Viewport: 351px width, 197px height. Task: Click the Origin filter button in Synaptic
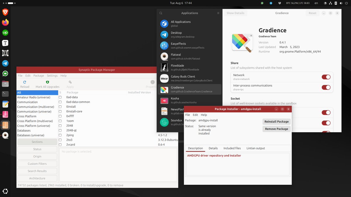pos(37,156)
